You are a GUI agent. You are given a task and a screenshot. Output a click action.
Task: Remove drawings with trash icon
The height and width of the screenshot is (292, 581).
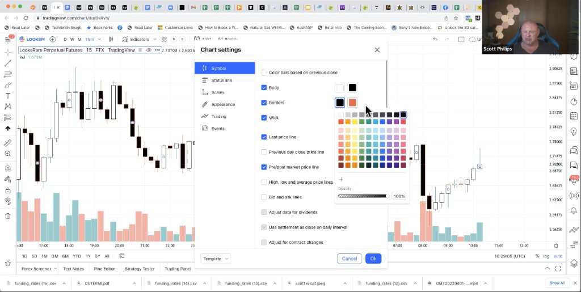(x=8, y=216)
